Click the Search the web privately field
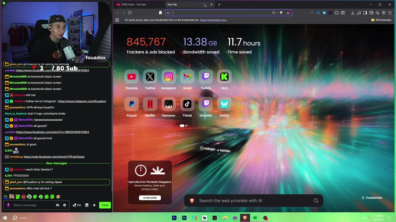The height and width of the screenshot is (222, 396). click(254, 201)
